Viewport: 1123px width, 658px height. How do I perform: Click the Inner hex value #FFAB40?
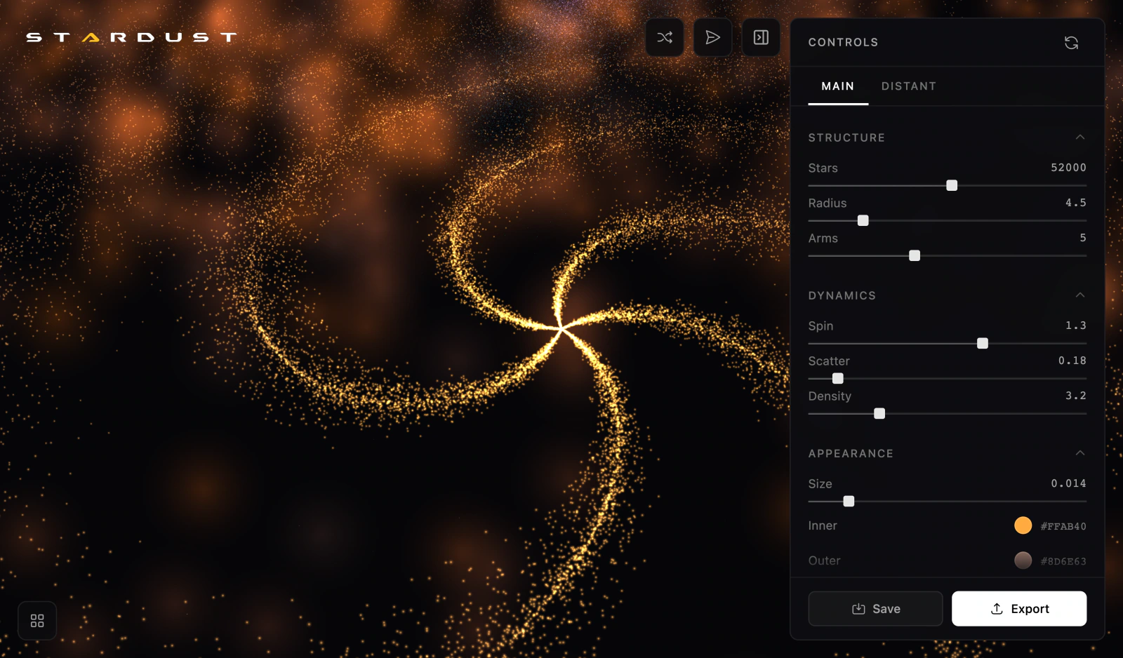[x=1063, y=526]
